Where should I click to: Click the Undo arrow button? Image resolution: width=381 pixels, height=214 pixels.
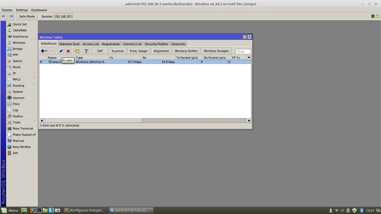point(4,16)
